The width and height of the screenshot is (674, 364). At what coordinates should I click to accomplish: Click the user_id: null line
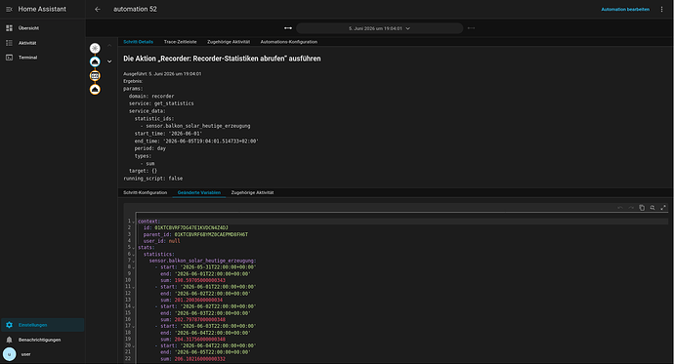click(161, 241)
